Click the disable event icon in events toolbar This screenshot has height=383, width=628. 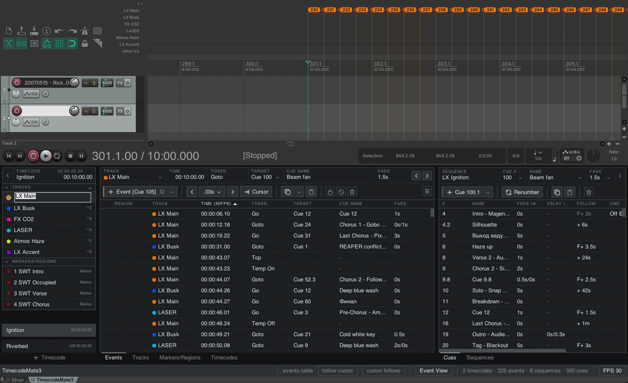341,192
